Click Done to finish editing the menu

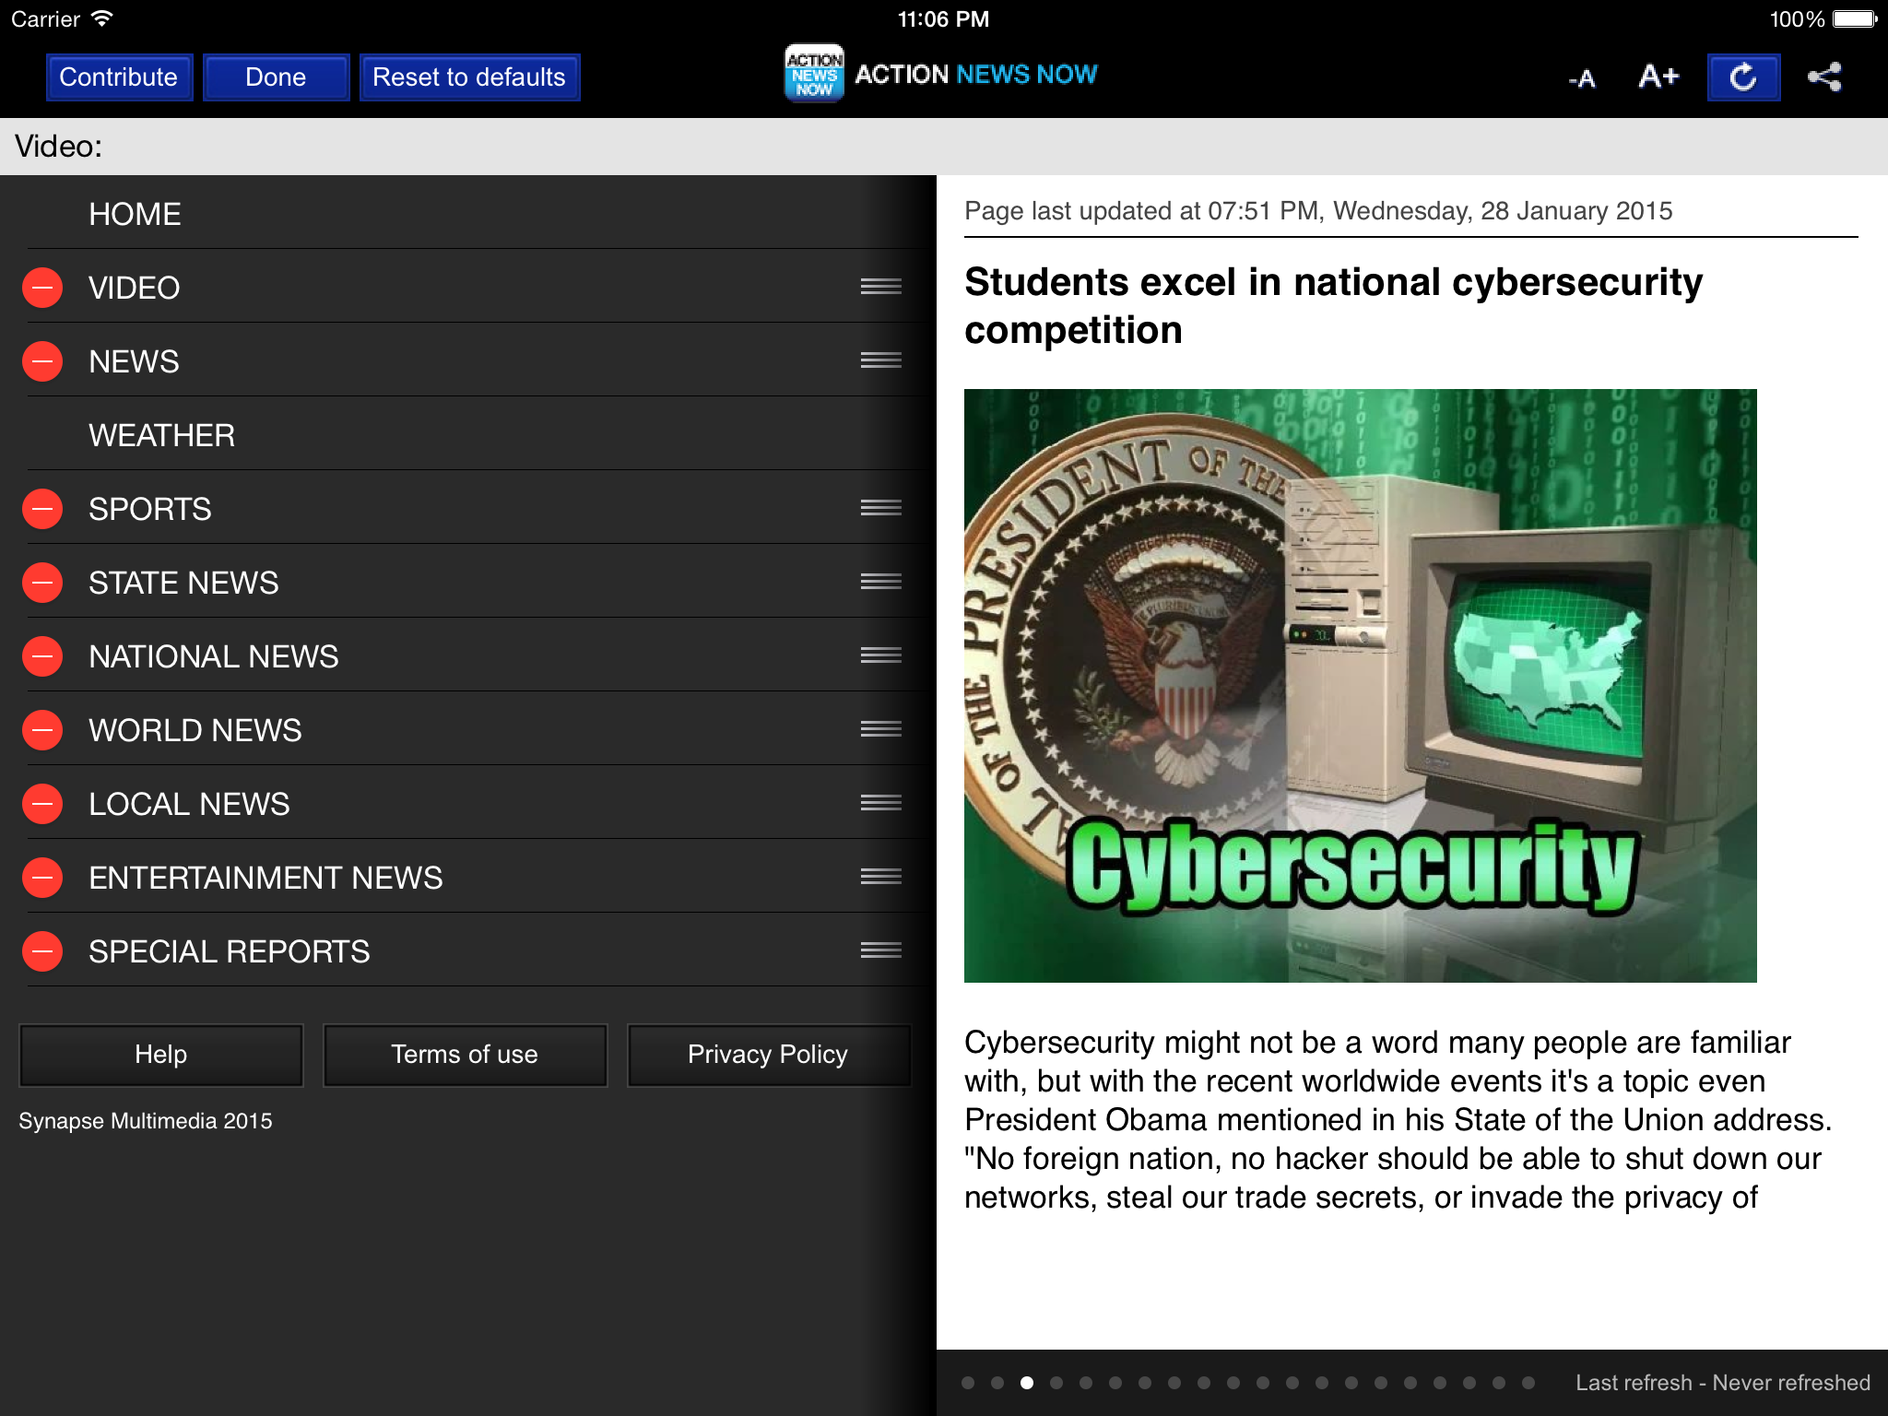pos(276,77)
